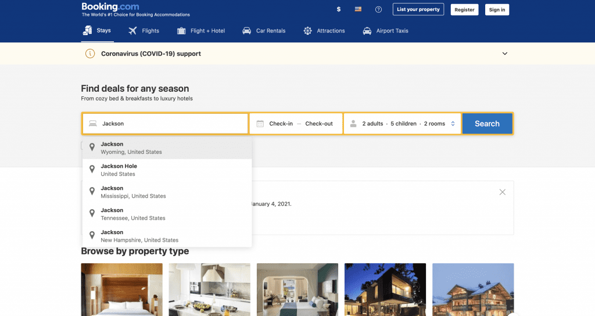This screenshot has width=595, height=316.
Task: Click List your property button
Action: 418,9
